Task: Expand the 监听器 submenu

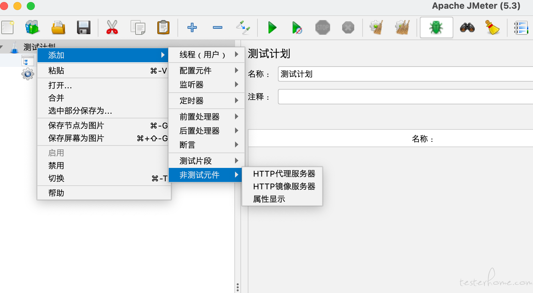Action: (207, 85)
